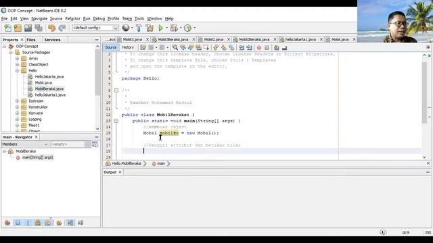Toggle Show Fields in Navigator
Image resolution: width=433 pixels, height=243 pixels.
18,223
